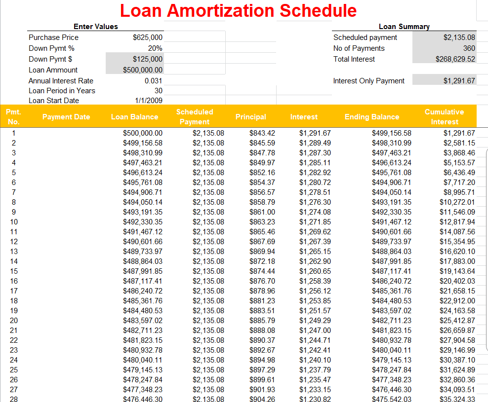Click the No of Payments value 360
The width and height of the screenshot is (488, 402).
click(x=469, y=48)
